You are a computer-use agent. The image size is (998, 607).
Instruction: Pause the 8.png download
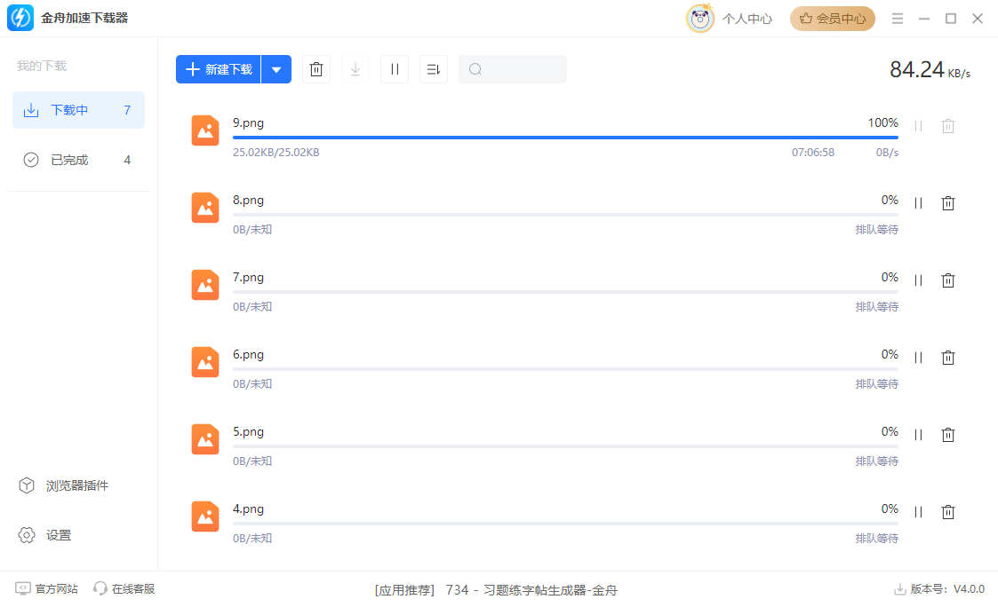click(x=918, y=203)
